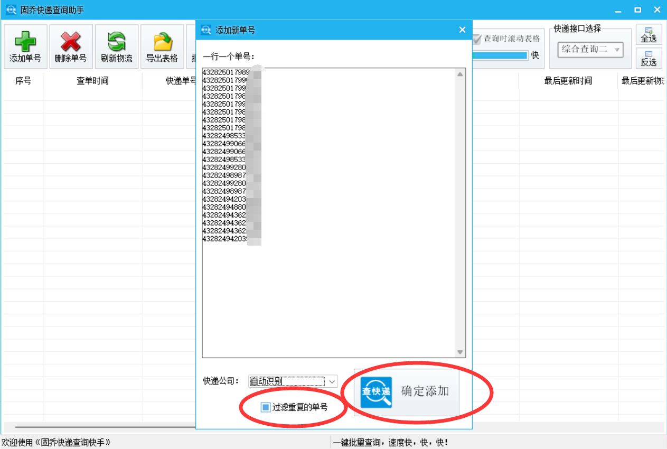Click the 查快递 magnifier icon in dialog
The image size is (667, 449).
(376, 392)
